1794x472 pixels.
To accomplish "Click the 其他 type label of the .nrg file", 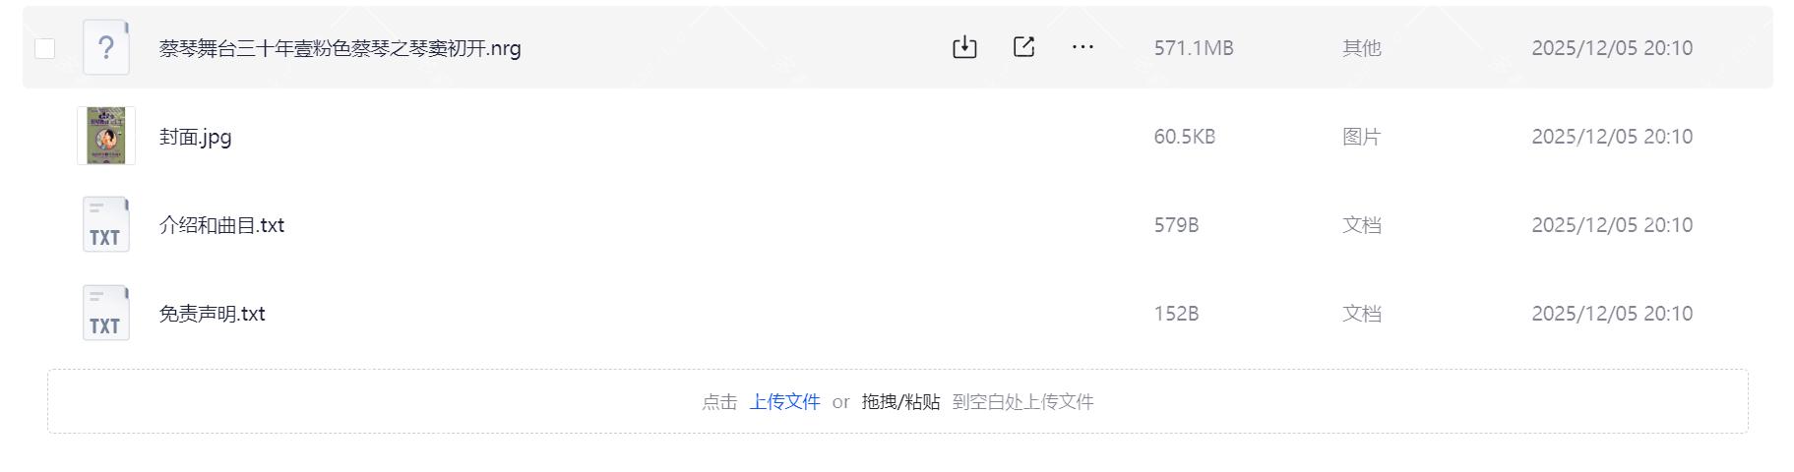I will pyautogui.click(x=1362, y=48).
